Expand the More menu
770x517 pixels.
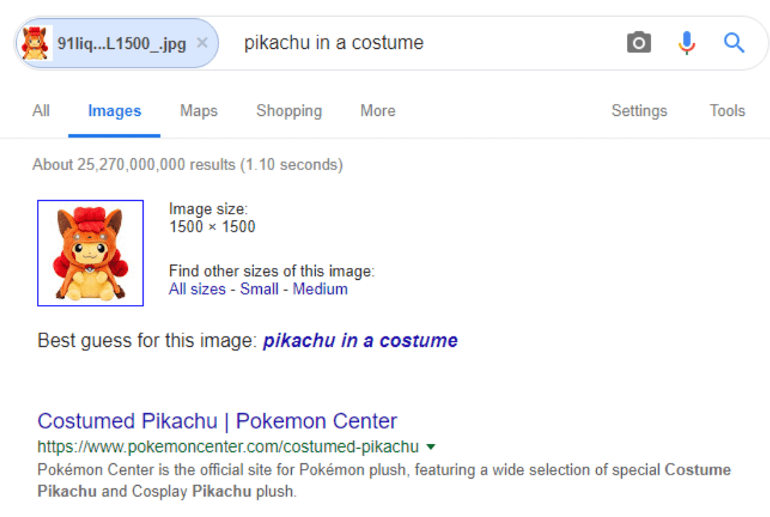pos(378,111)
